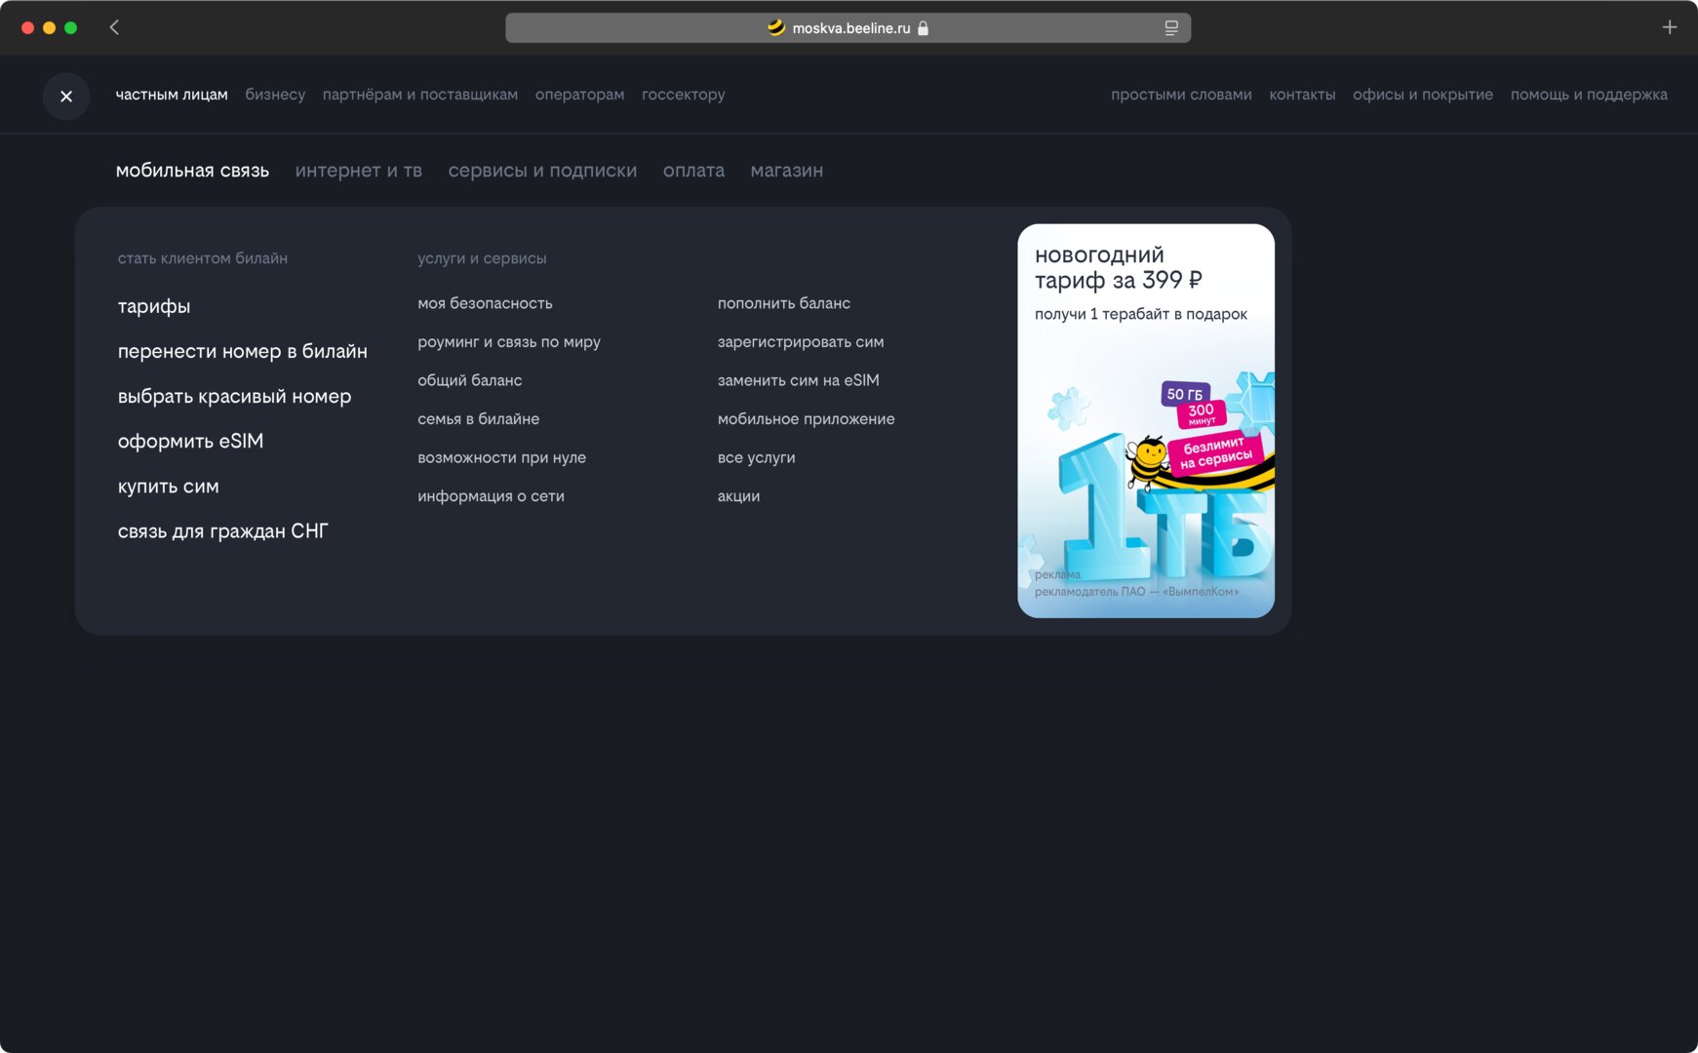Click пополнить баланс link

coord(784,303)
